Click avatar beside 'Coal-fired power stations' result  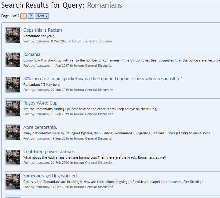tap(13, 157)
